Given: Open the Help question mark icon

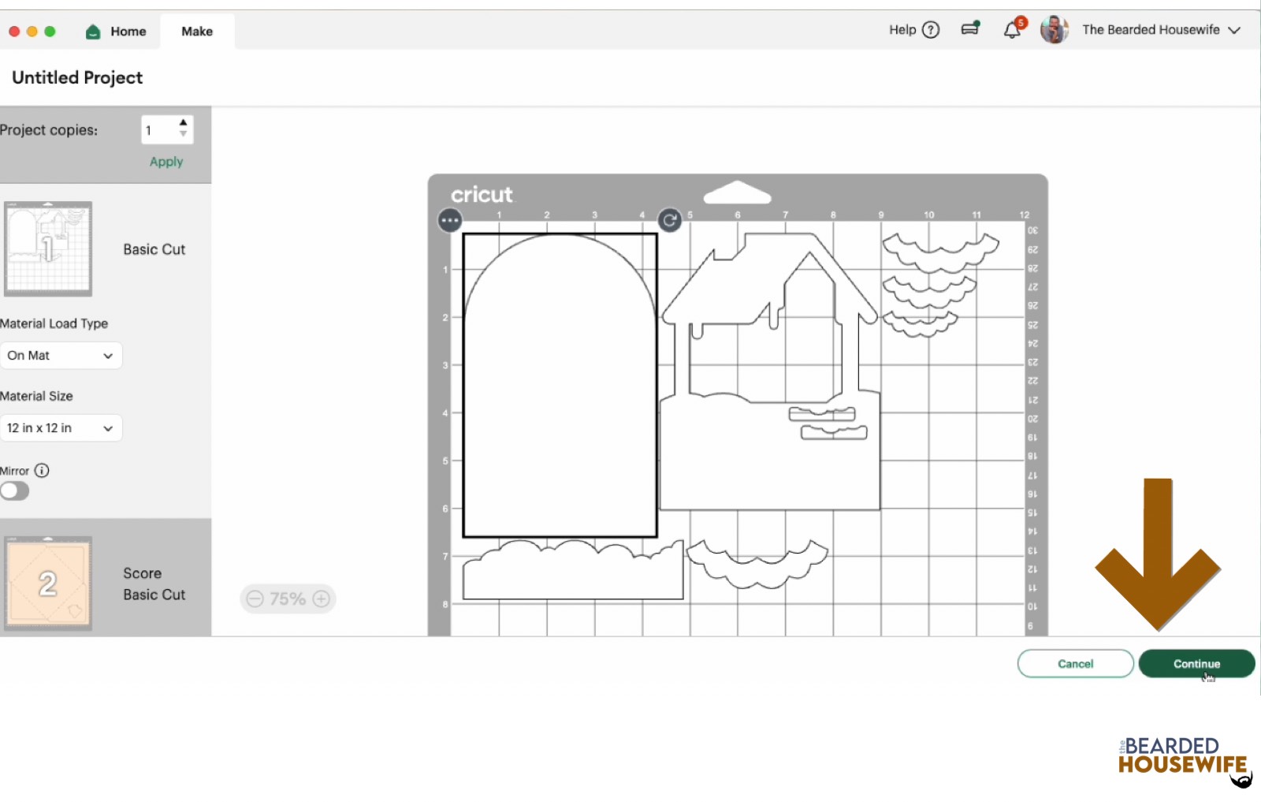Looking at the screenshot, I should pyautogui.click(x=931, y=30).
